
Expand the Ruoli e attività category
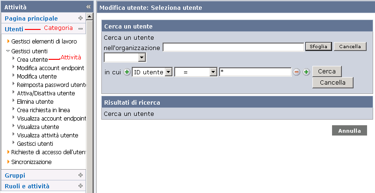(80, 186)
